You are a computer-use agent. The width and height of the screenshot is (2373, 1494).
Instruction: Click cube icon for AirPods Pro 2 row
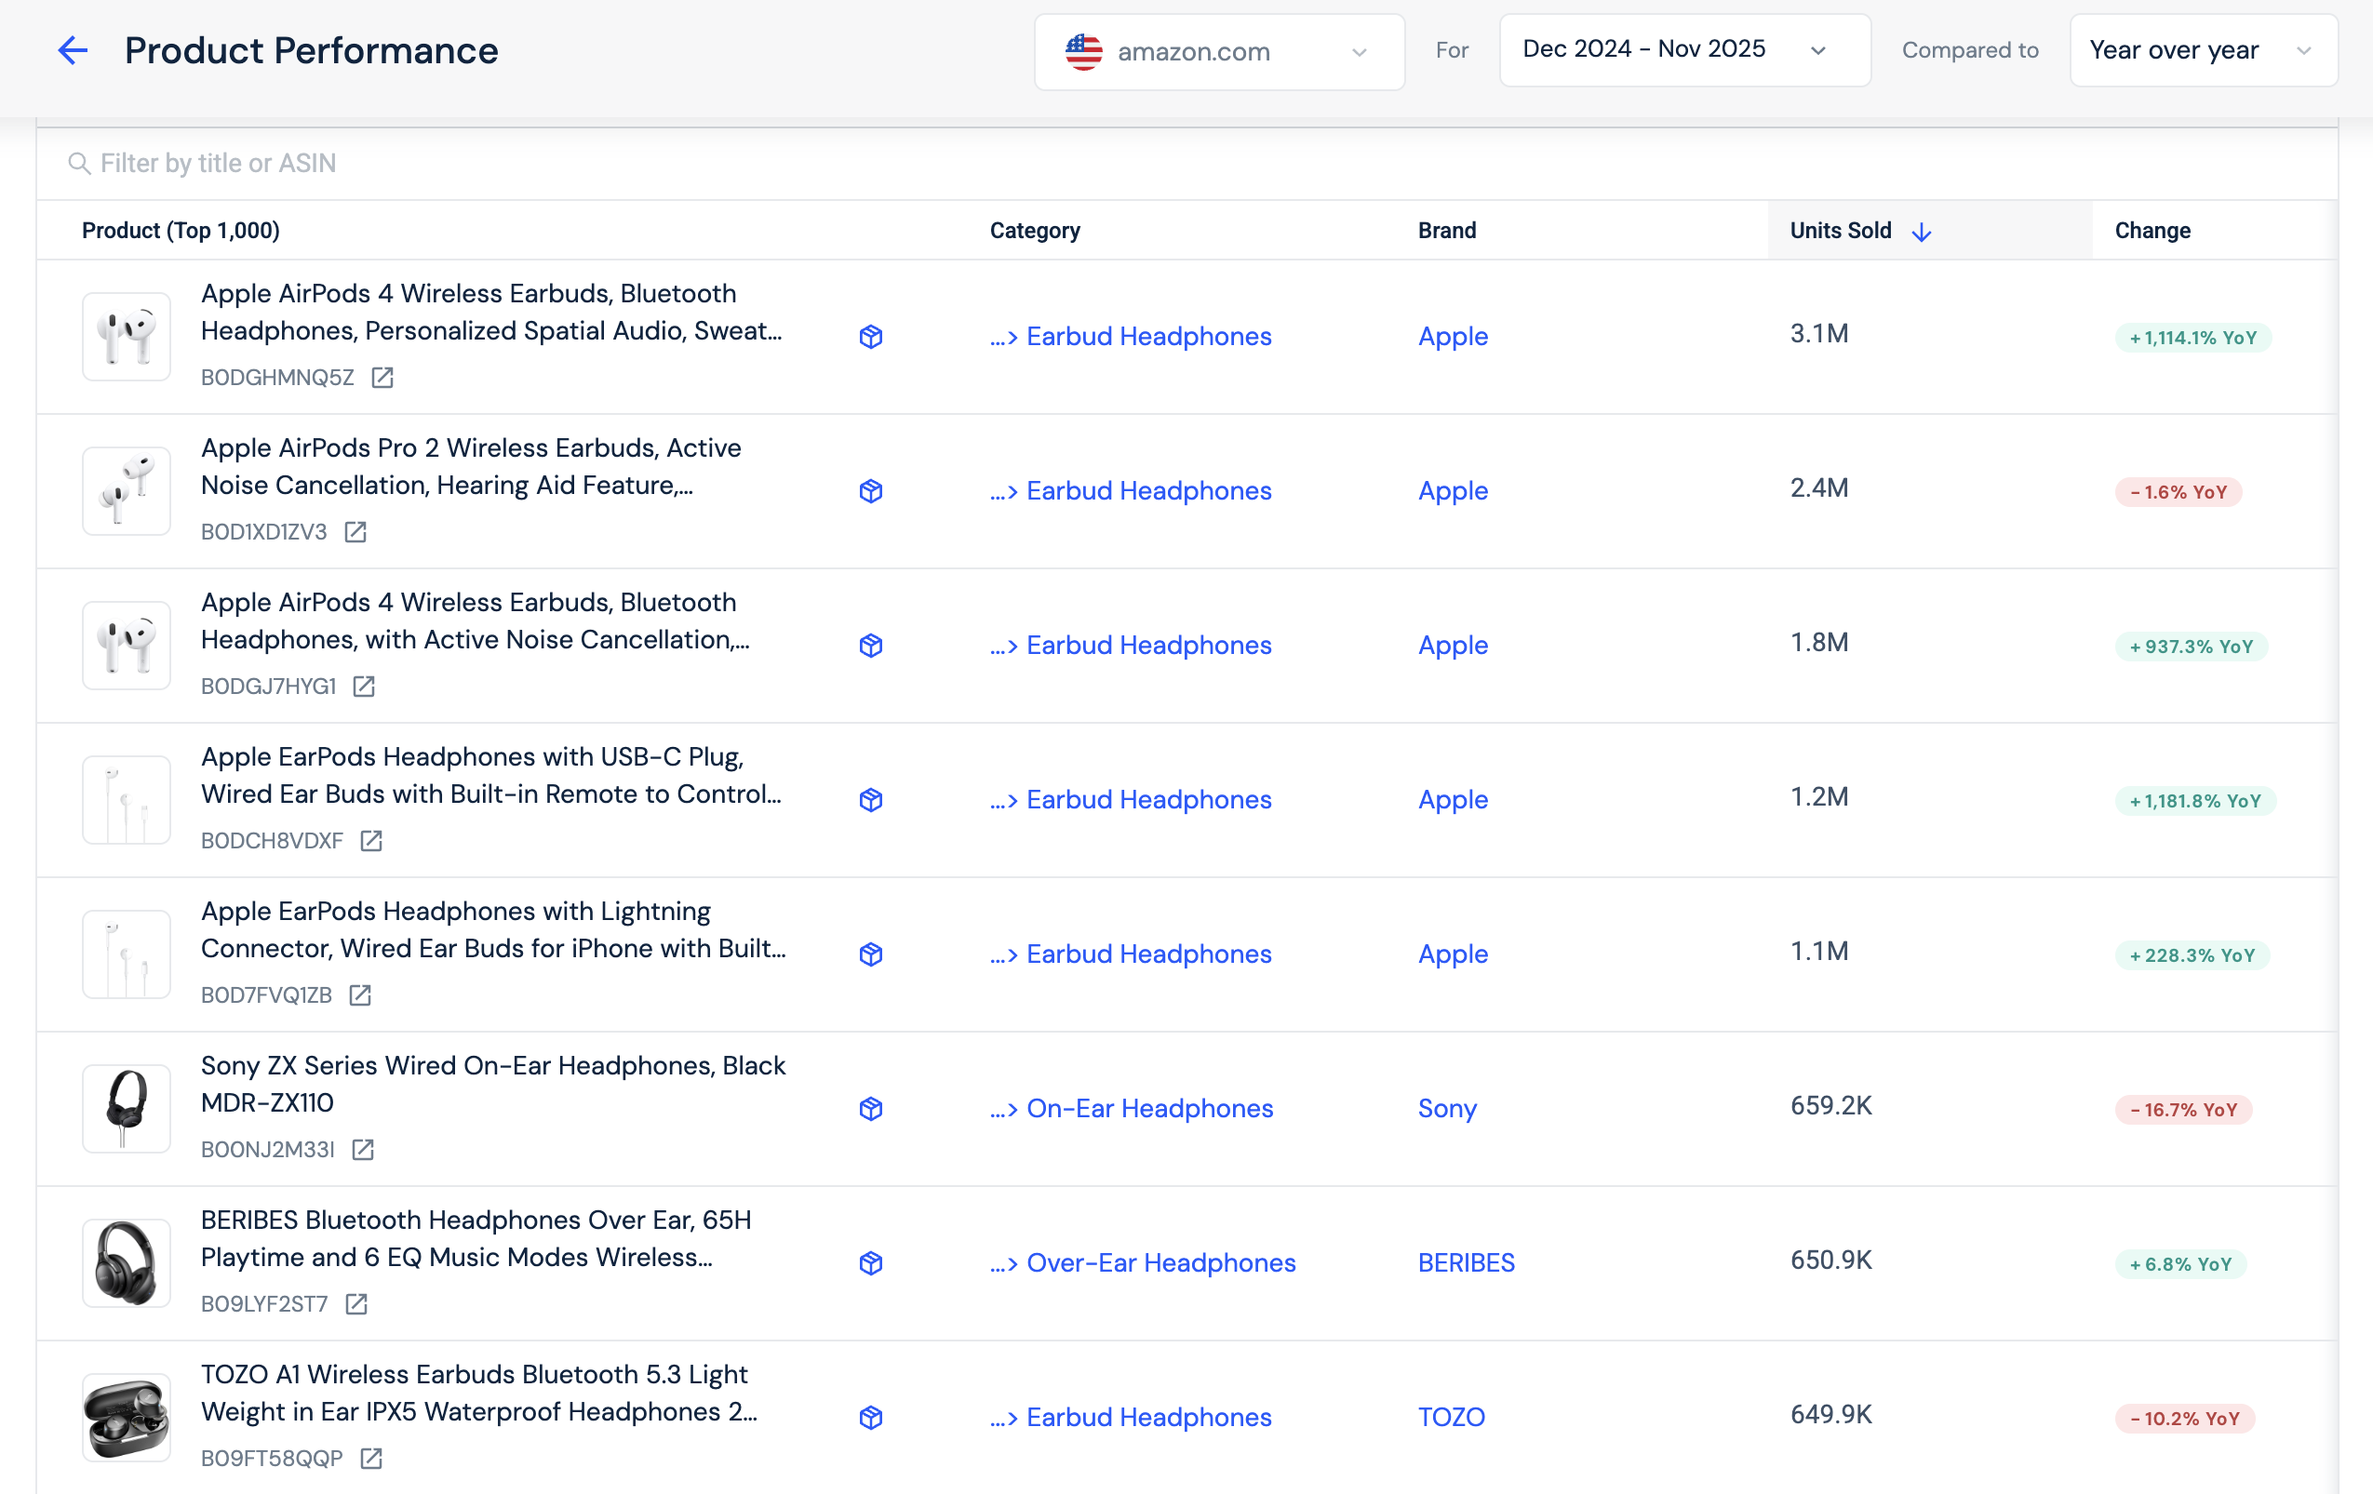[870, 491]
